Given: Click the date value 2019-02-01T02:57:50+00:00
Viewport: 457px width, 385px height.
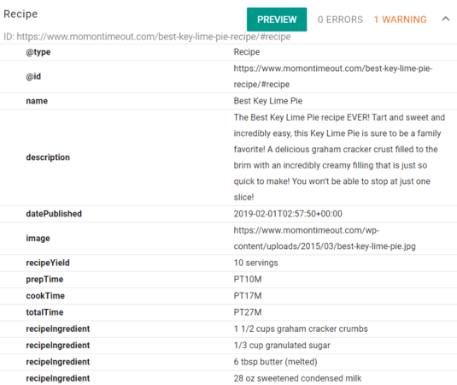Looking at the screenshot, I should [288, 214].
